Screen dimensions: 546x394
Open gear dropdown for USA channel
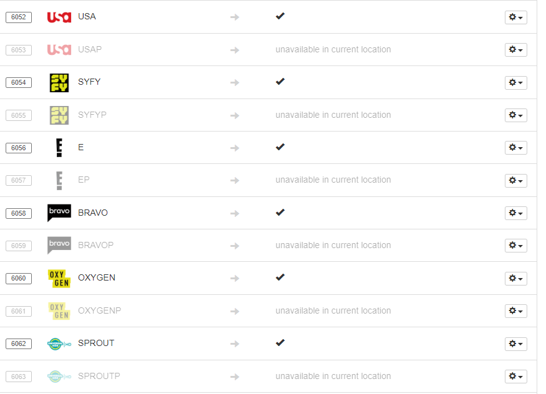coord(515,17)
